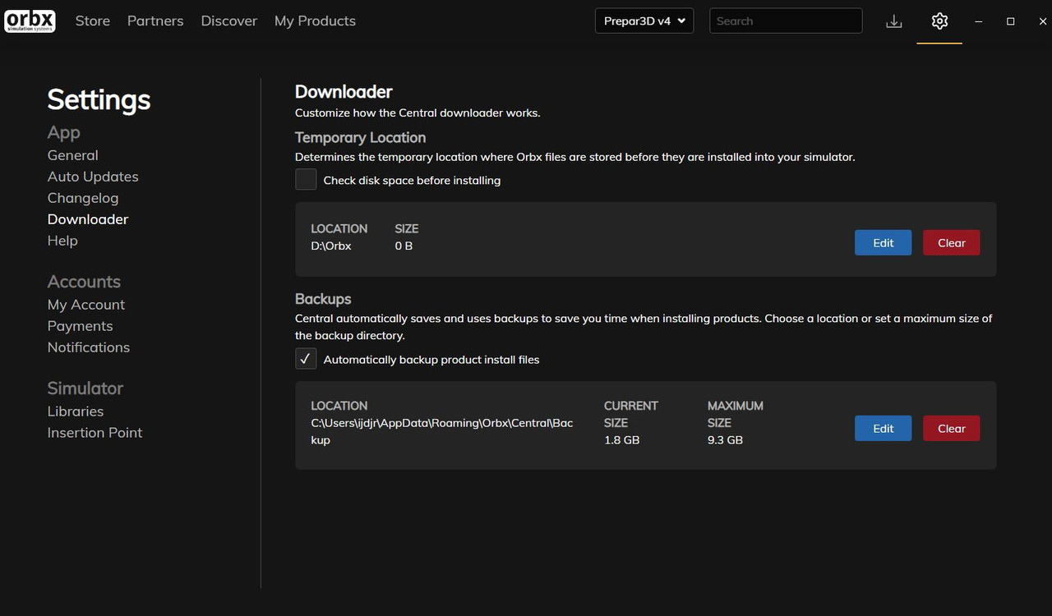This screenshot has height=616, width=1052.
Task: Select Downloader in settings sidebar
Action: (88, 219)
